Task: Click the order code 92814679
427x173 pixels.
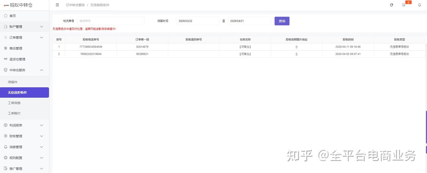Action: 142,47
